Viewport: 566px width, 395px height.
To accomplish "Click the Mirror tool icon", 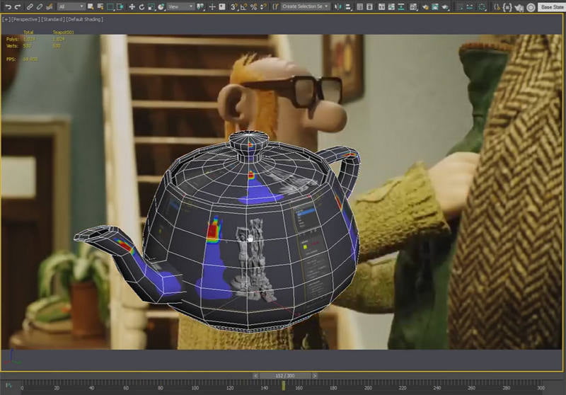I will pos(337,7).
